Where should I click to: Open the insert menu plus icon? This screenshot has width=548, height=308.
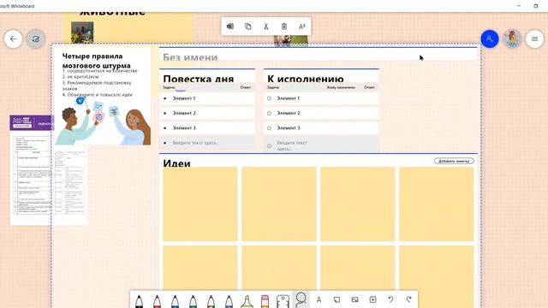373,299
